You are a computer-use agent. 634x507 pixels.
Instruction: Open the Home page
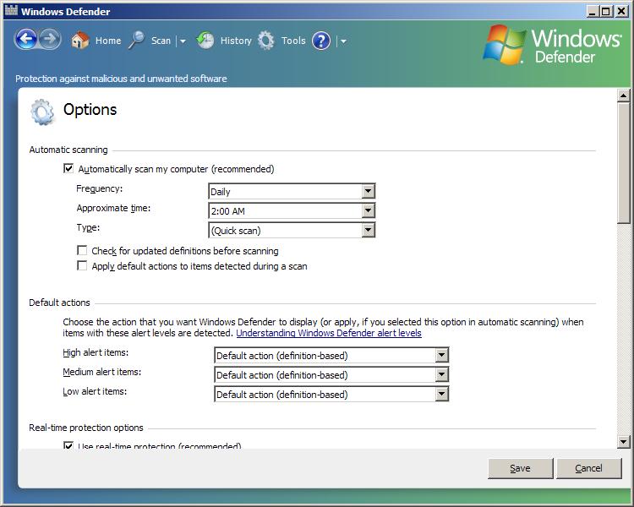point(108,41)
